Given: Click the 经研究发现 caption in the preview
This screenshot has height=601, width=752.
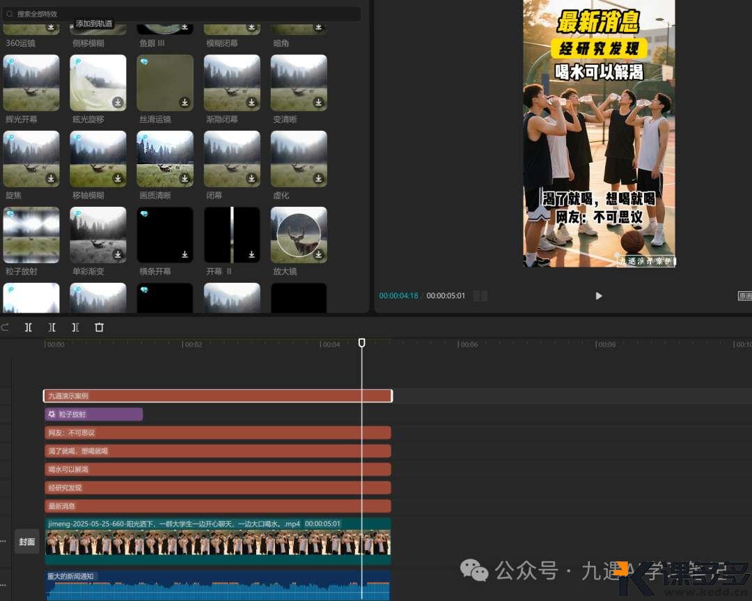Looking at the screenshot, I should 599,49.
